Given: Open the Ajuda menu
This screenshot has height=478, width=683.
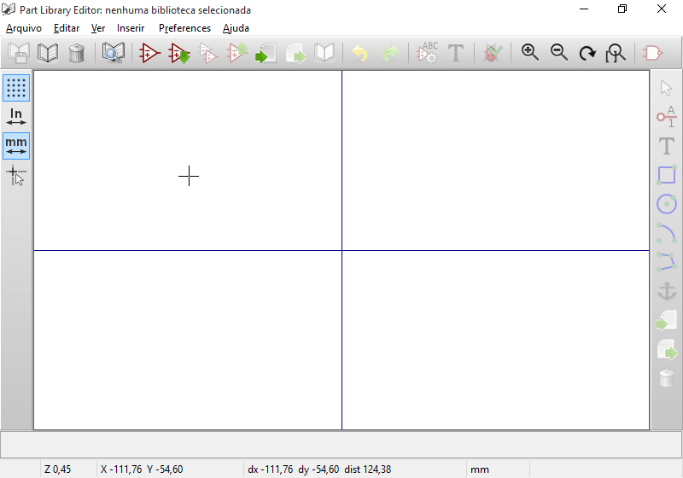Looking at the screenshot, I should coord(236,28).
